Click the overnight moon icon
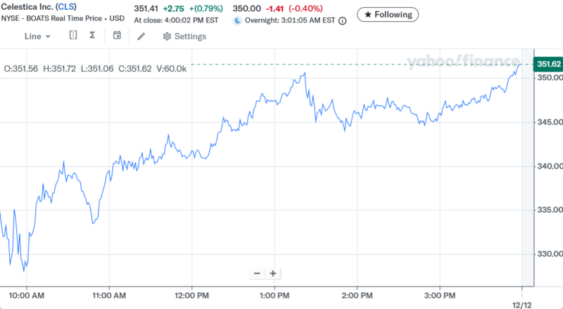 [x=237, y=21]
